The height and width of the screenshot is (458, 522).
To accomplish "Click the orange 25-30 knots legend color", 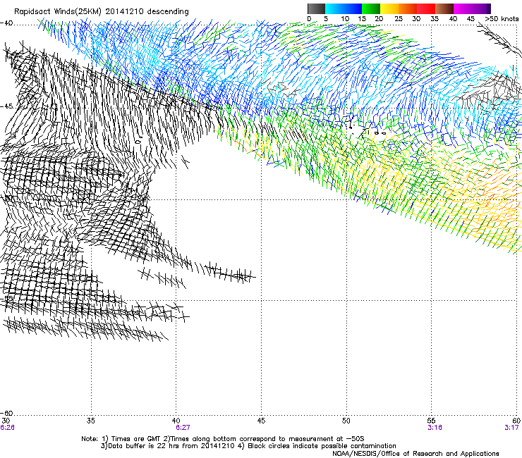I will (408, 8).
